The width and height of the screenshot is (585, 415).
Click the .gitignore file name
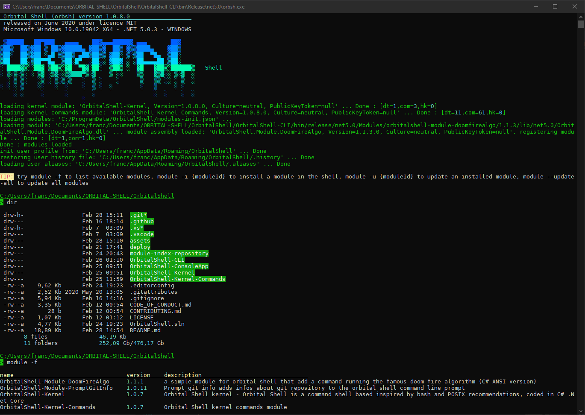point(147,298)
